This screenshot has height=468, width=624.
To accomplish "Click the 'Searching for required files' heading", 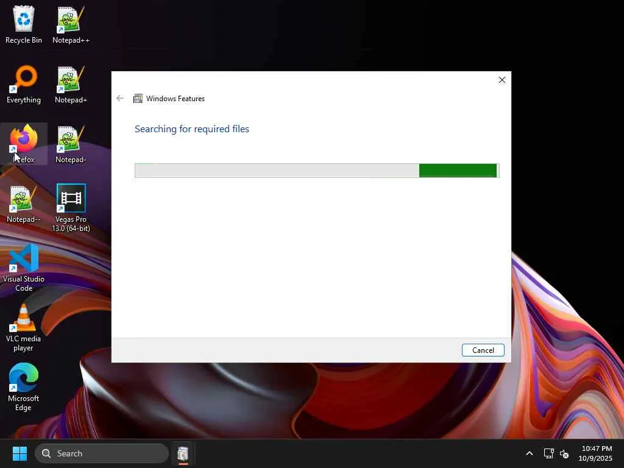I will click(x=192, y=129).
